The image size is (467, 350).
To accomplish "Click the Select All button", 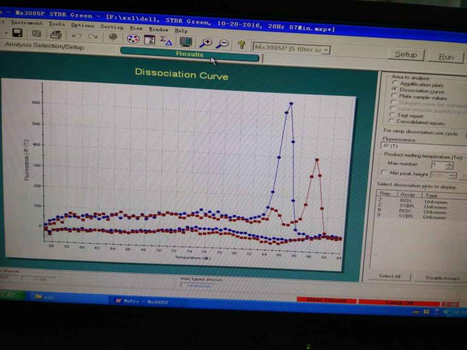I will tap(390, 276).
